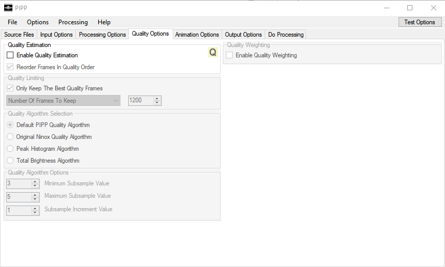Decrease Maximum Subsample Value with down arrow

coord(35,199)
